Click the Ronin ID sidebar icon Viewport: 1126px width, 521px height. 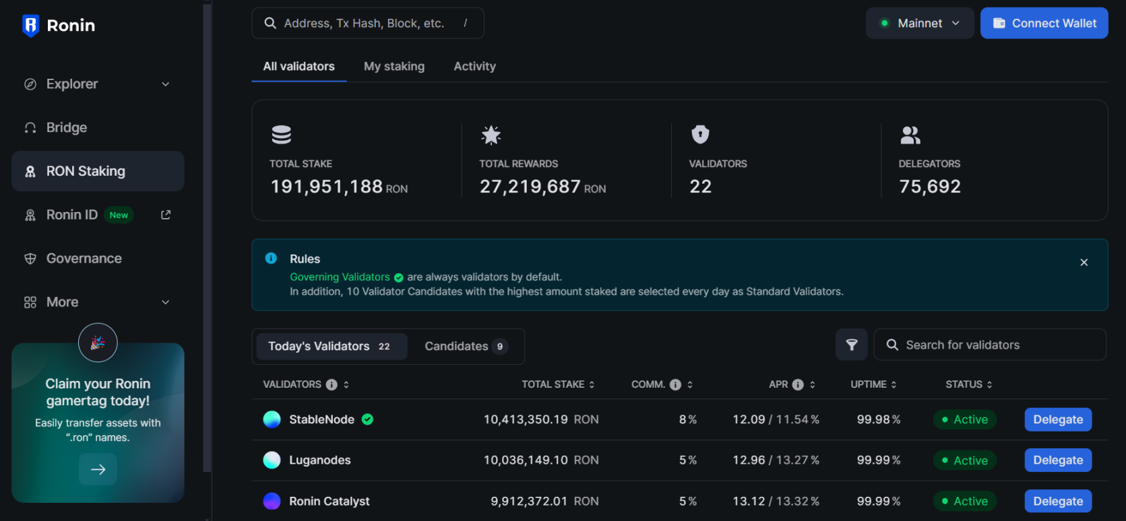(30, 215)
